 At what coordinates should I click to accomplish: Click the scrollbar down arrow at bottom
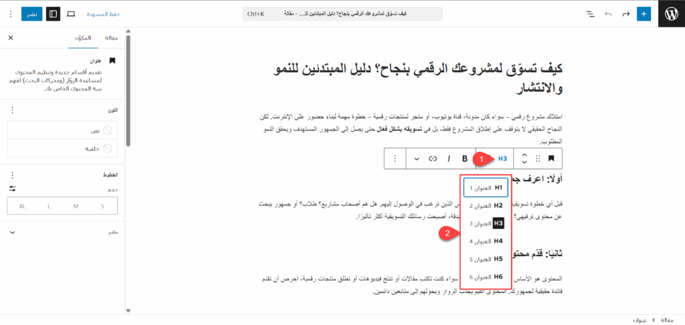click(x=128, y=310)
